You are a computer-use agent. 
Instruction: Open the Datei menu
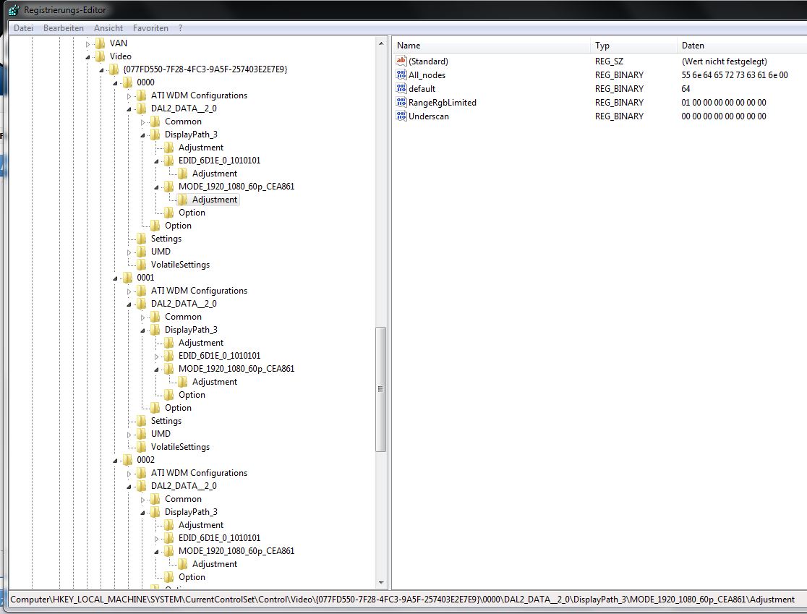(23, 28)
